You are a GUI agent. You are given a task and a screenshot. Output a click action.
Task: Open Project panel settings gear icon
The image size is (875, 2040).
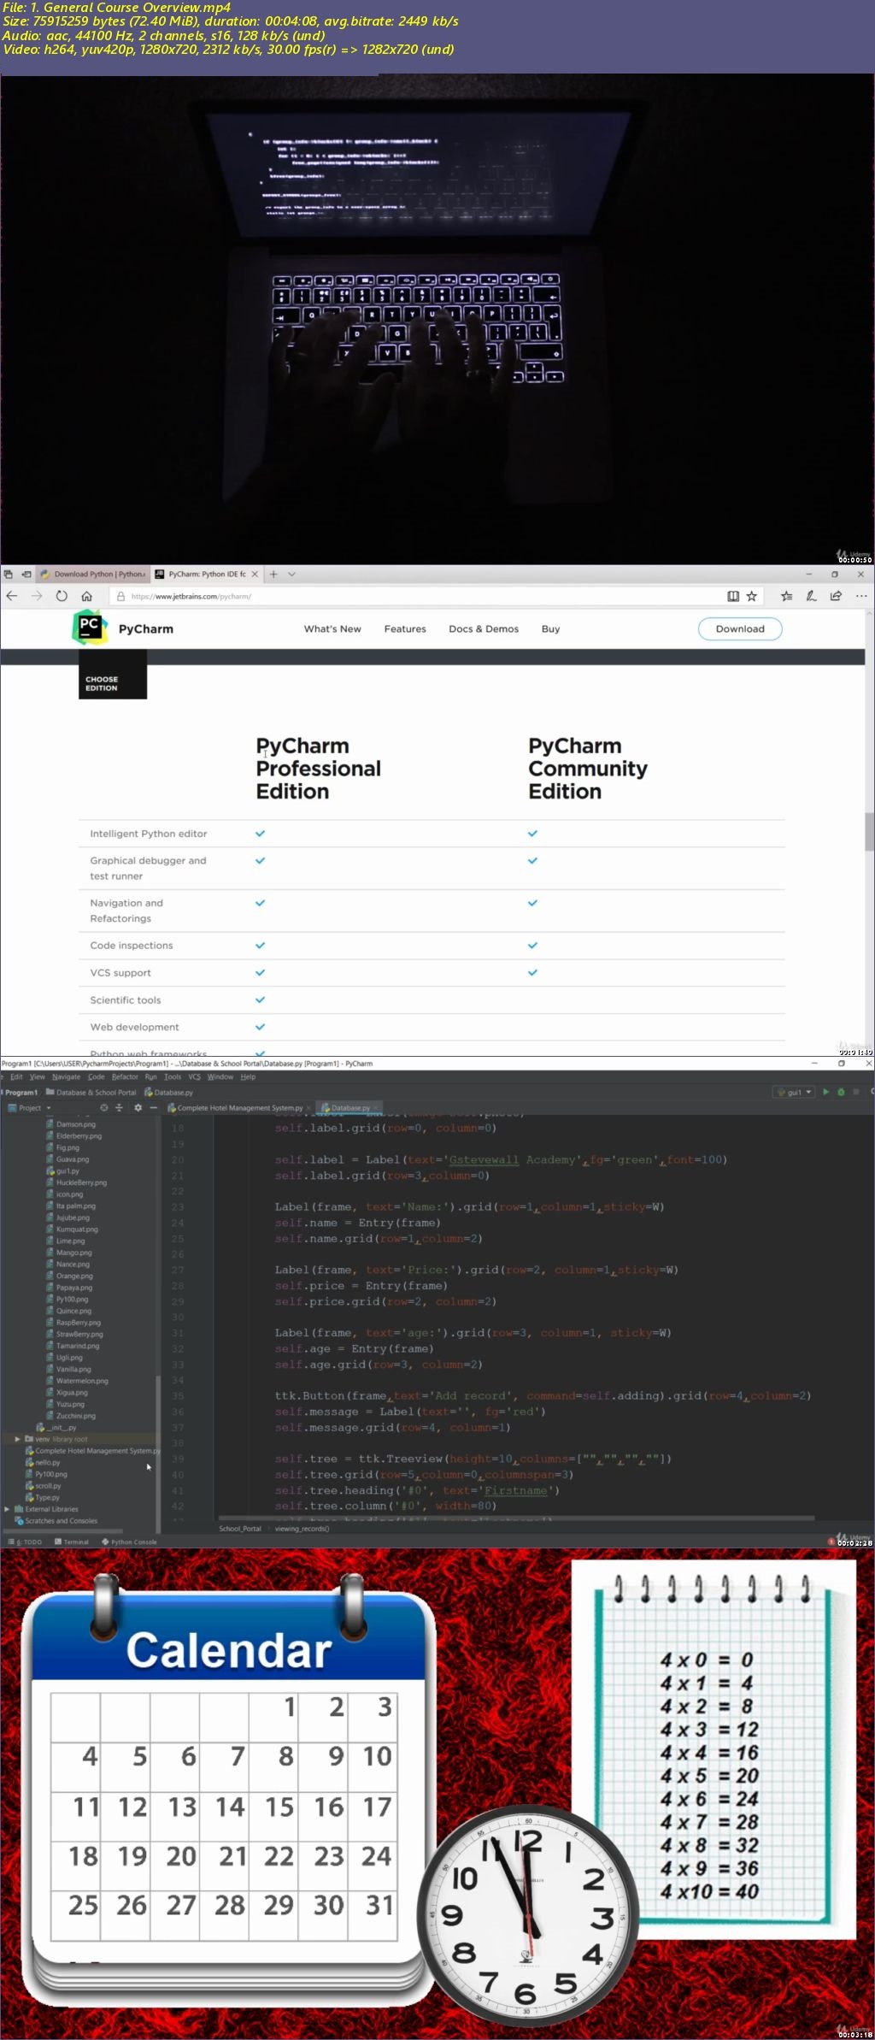tap(138, 1107)
